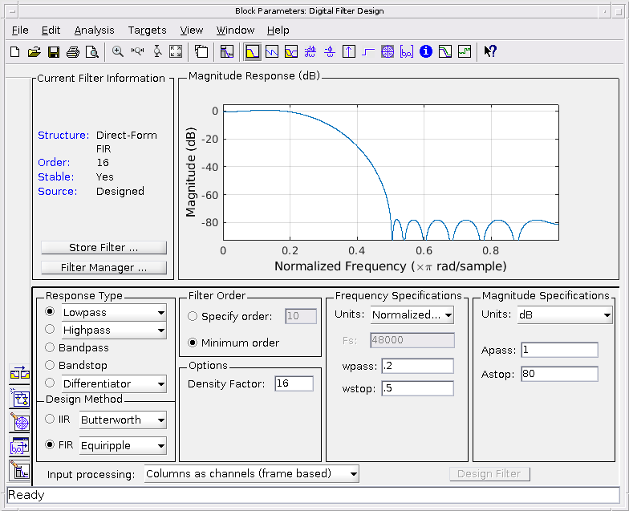Show Phase Delay icon
629x511 pixels.
(329, 51)
